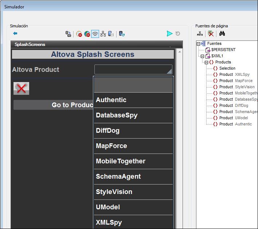
Task: Click the icon with red X in sources toolbar
Action: click(x=211, y=34)
